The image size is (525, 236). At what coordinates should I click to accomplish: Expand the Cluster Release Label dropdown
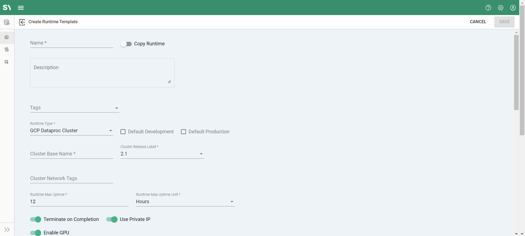(162, 154)
